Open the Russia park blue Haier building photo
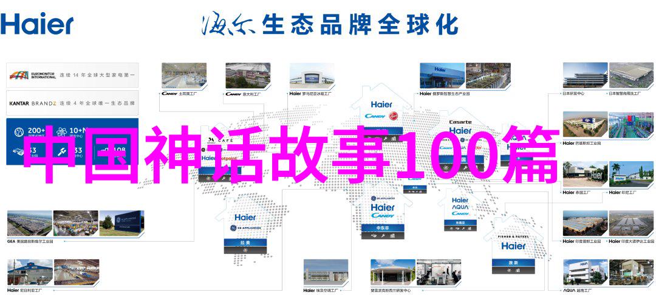Image resolution: width=656 pixels, height=295 pixels. tap(442, 76)
